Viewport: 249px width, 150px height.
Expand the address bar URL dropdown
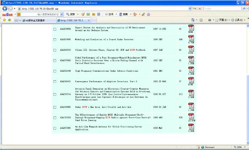coord(190,9)
